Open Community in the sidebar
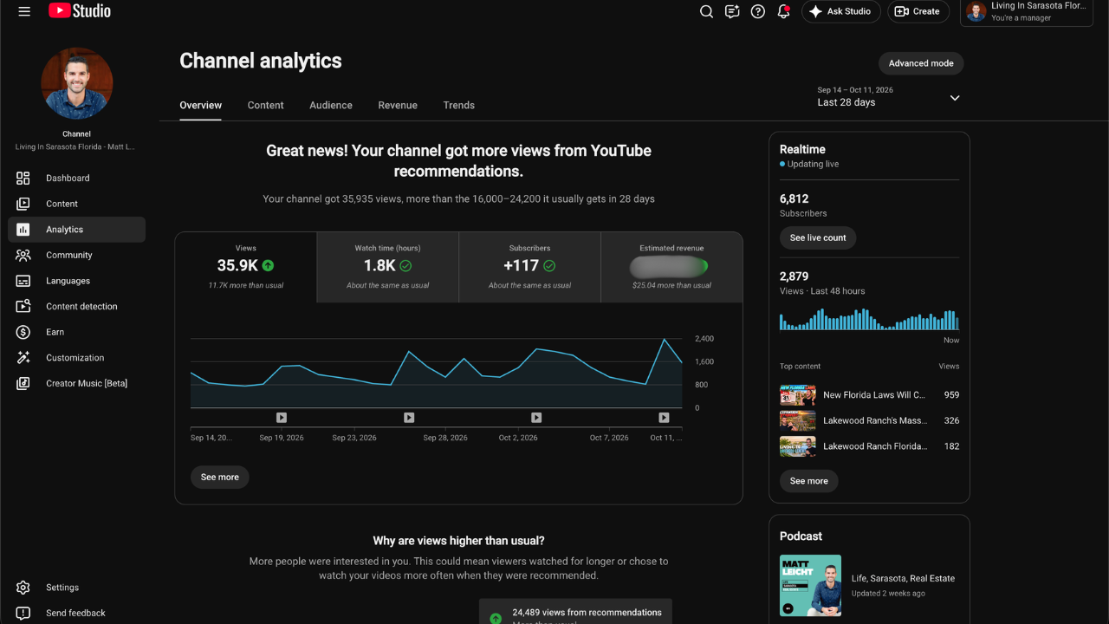Viewport: 1109px width, 624px height. pyautogui.click(x=76, y=255)
